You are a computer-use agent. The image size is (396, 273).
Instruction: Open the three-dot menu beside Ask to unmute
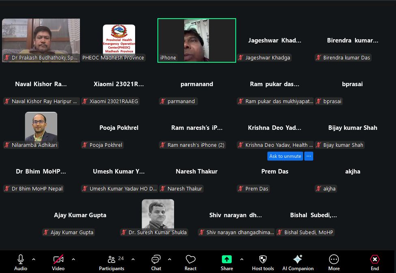tap(309, 156)
